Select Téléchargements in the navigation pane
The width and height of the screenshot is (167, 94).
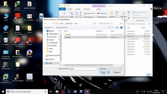coord(52,34)
